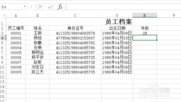Select row 2 header
Image resolution: width=181 pixels, height=102 pixels.
(x=3, y=28)
